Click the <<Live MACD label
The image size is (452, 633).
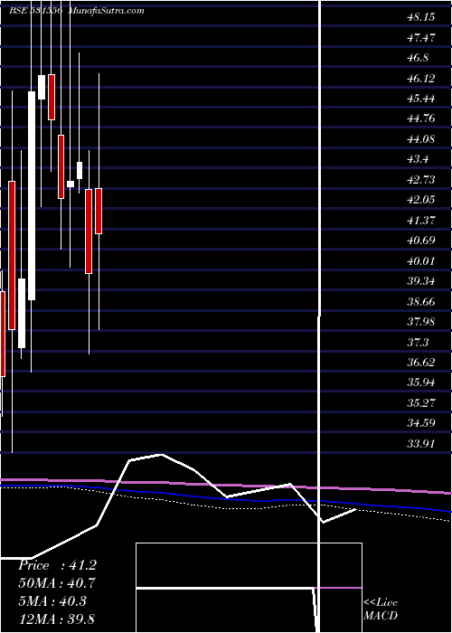(x=381, y=609)
